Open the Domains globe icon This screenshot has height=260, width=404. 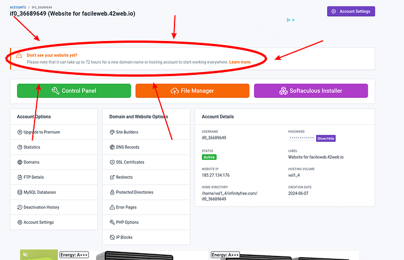pyautogui.click(x=19, y=162)
